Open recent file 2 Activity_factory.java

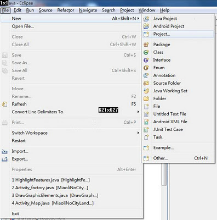pyautogui.click(x=71, y=188)
